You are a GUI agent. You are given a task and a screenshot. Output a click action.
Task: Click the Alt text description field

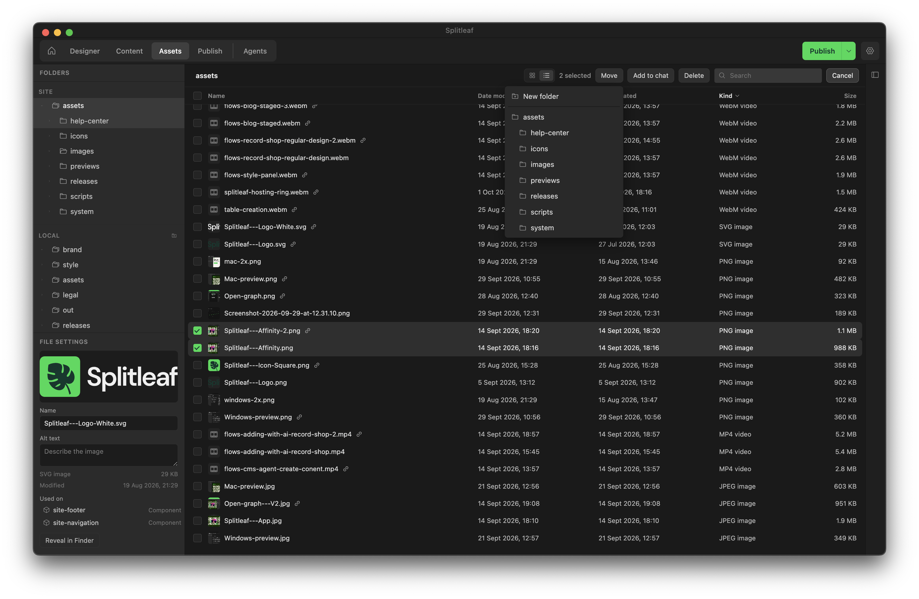pyautogui.click(x=108, y=455)
